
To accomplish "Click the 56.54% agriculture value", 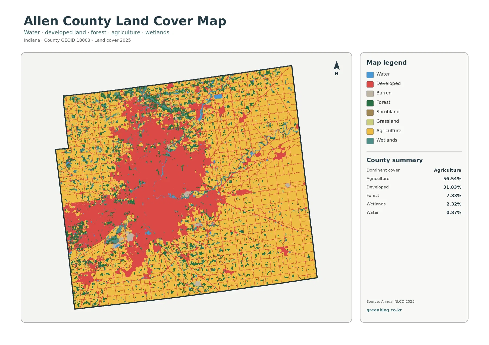I will 452,179.
